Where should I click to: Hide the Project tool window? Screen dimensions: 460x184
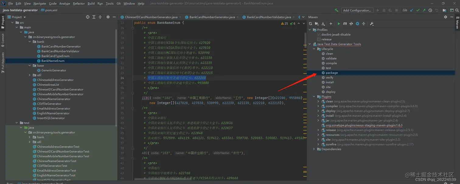tap(114, 17)
